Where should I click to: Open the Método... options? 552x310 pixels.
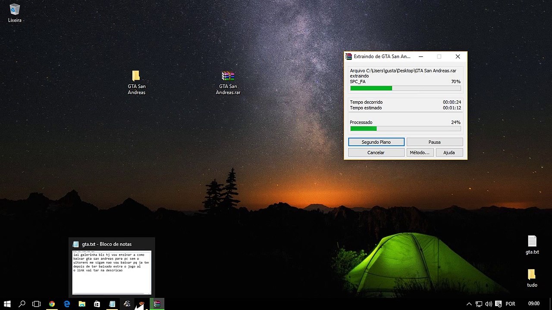(x=420, y=152)
